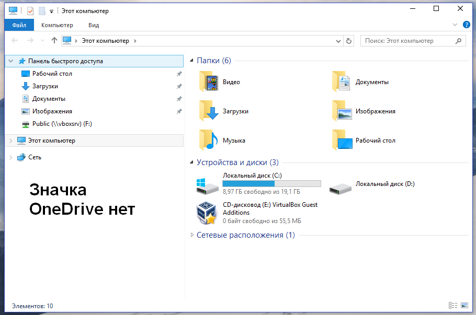Select the Локальный диск (D:) drive icon

click(x=341, y=188)
